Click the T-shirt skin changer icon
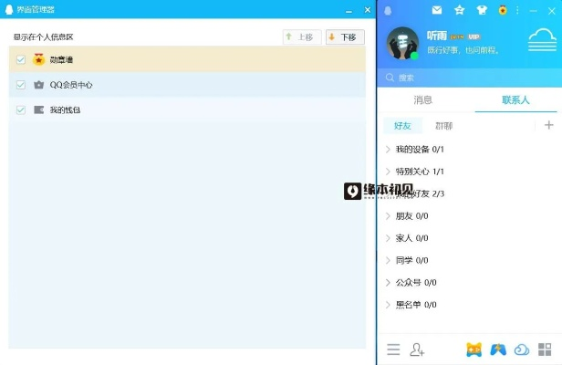This screenshot has width=562, height=365. (x=481, y=10)
